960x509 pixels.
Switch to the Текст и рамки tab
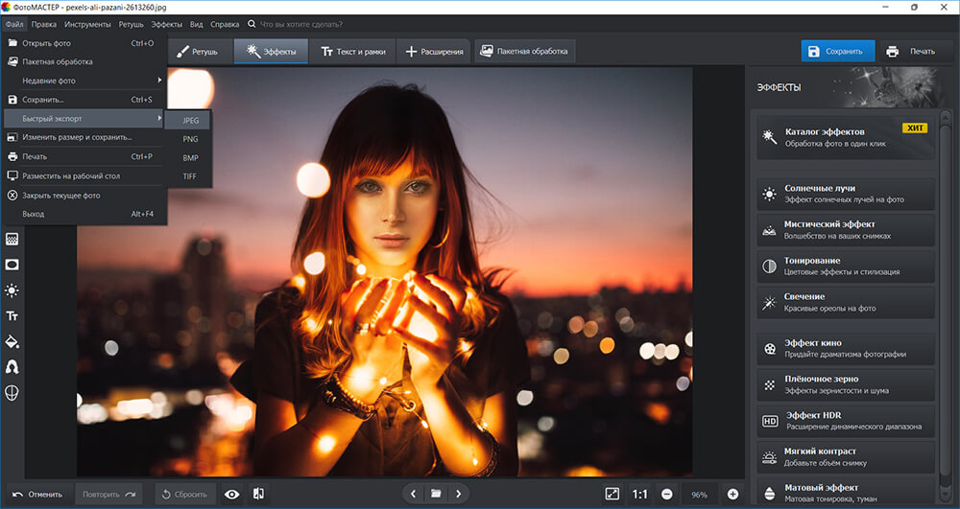point(352,52)
